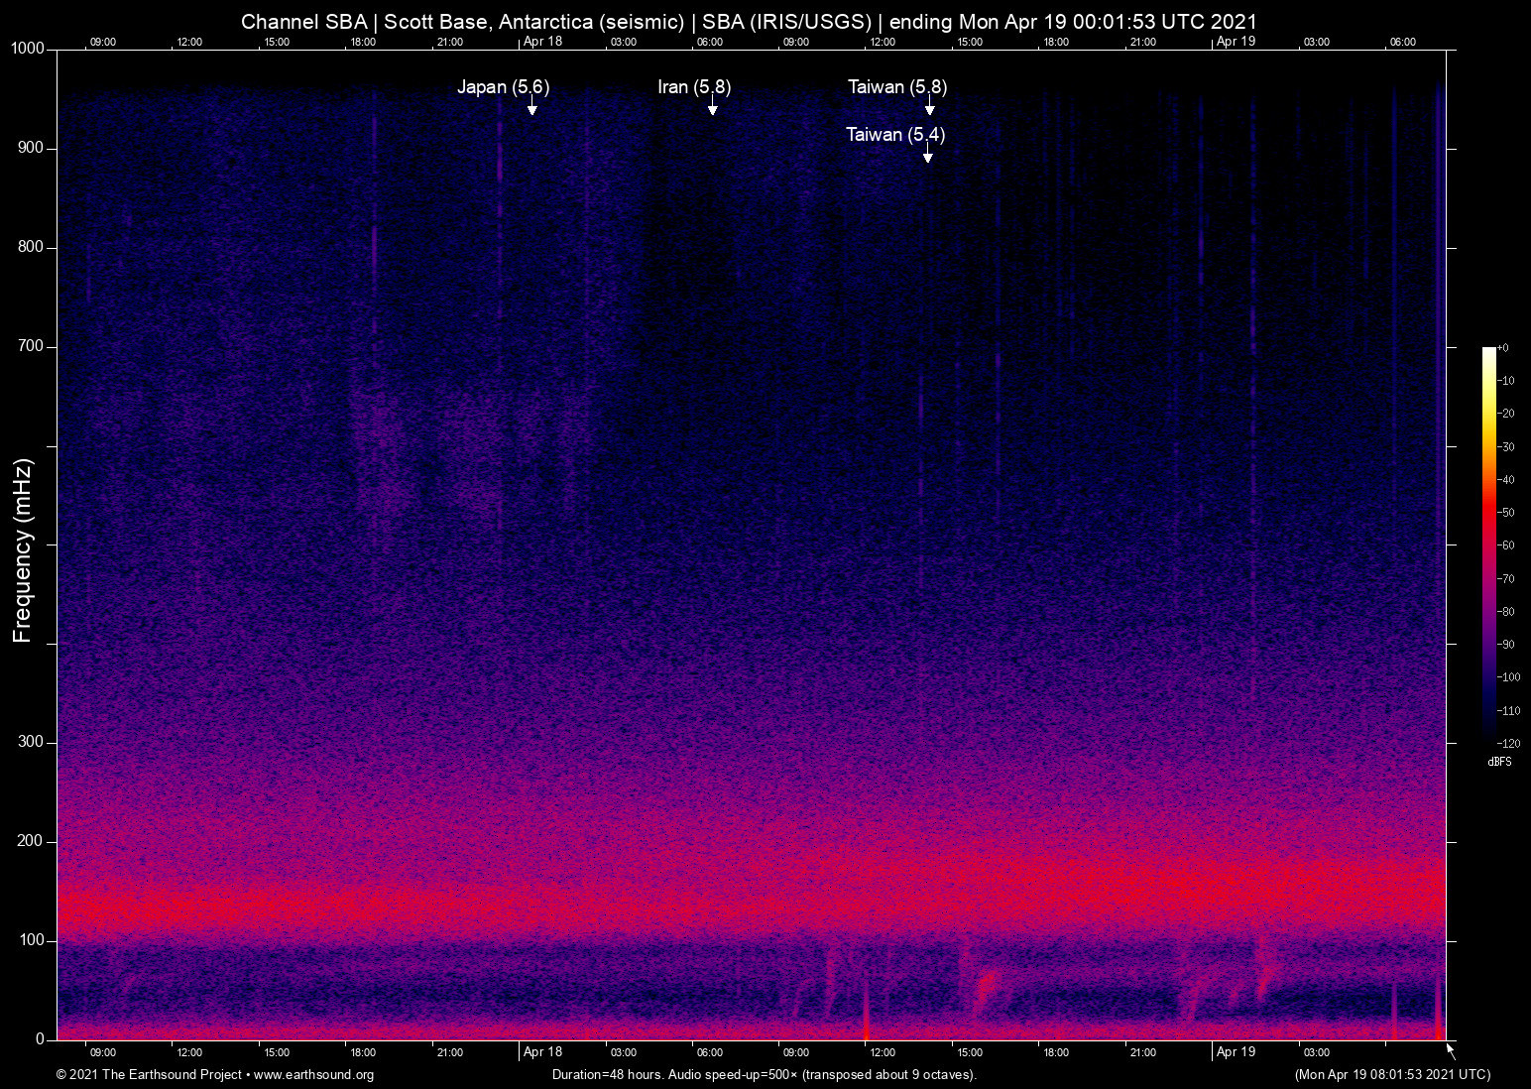Click the arrow marker below Iran (5.8)
Image resolution: width=1531 pixels, height=1089 pixels.
tap(712, 107)
